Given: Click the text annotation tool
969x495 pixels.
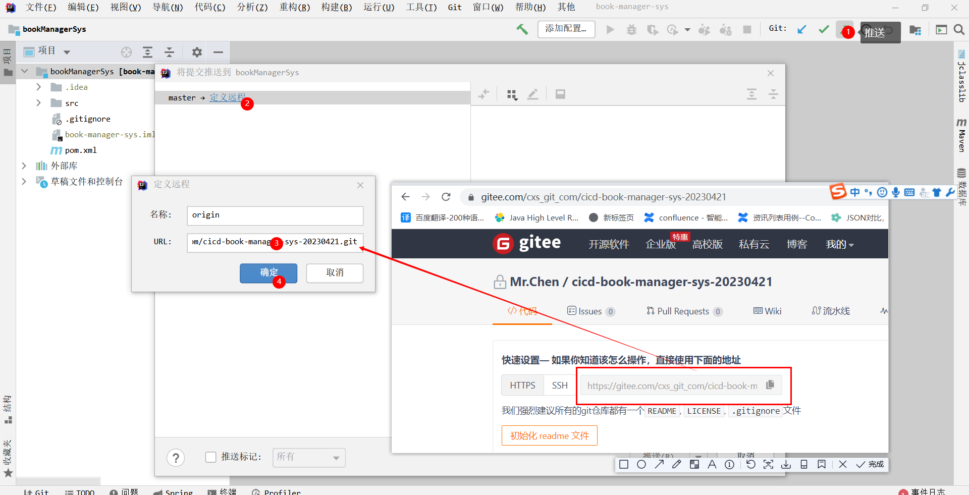Looking at the screenshot, I should 712,464.
